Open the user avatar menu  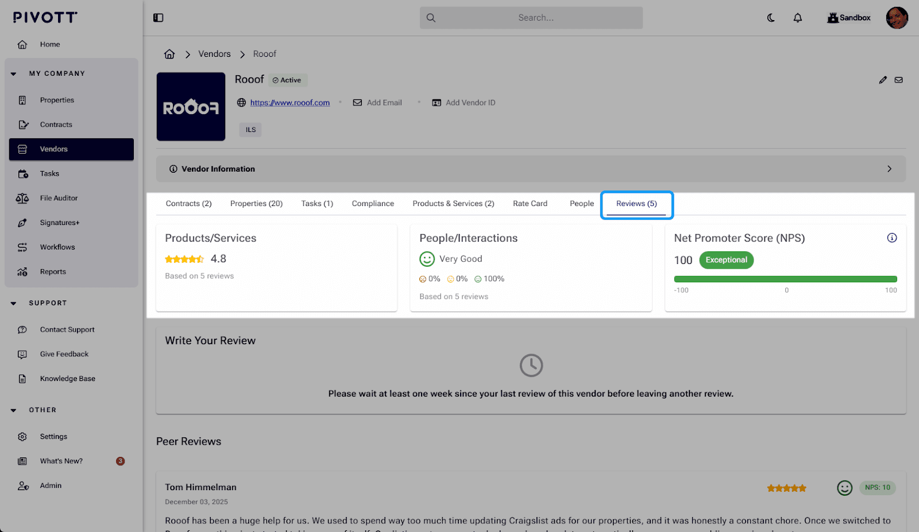point(897,18)
